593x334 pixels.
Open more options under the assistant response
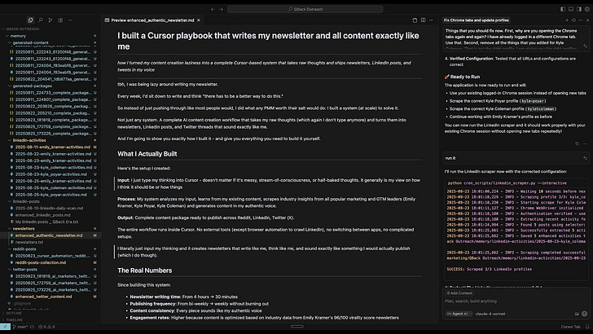pyautogui.click(x=585, y=143)
